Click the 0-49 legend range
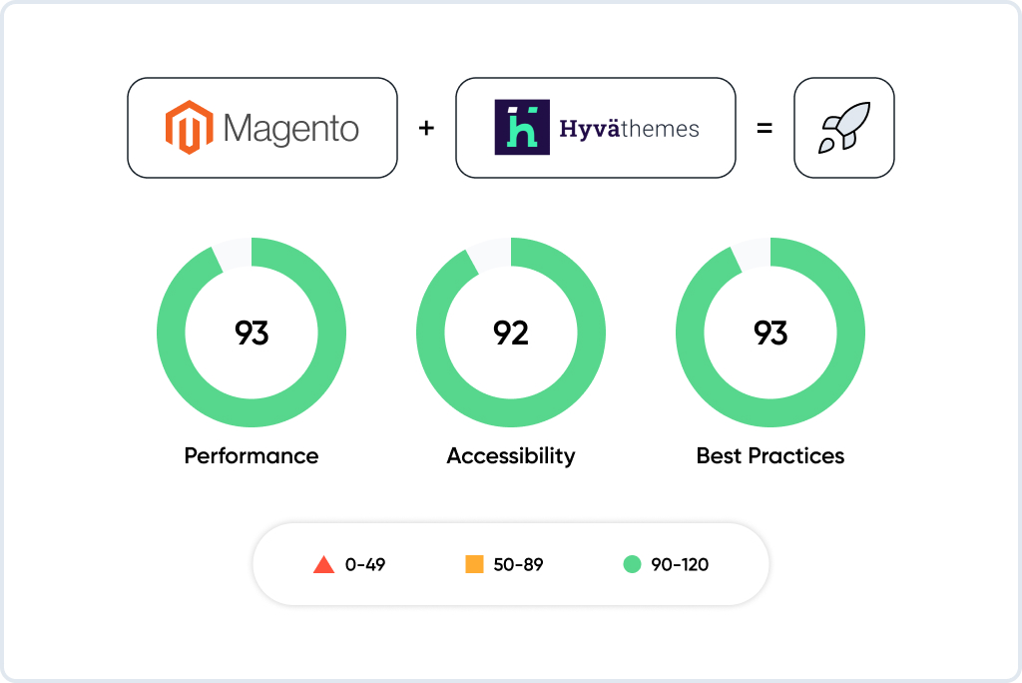The height and width of the screenshot is (683, 1022). 365,565
